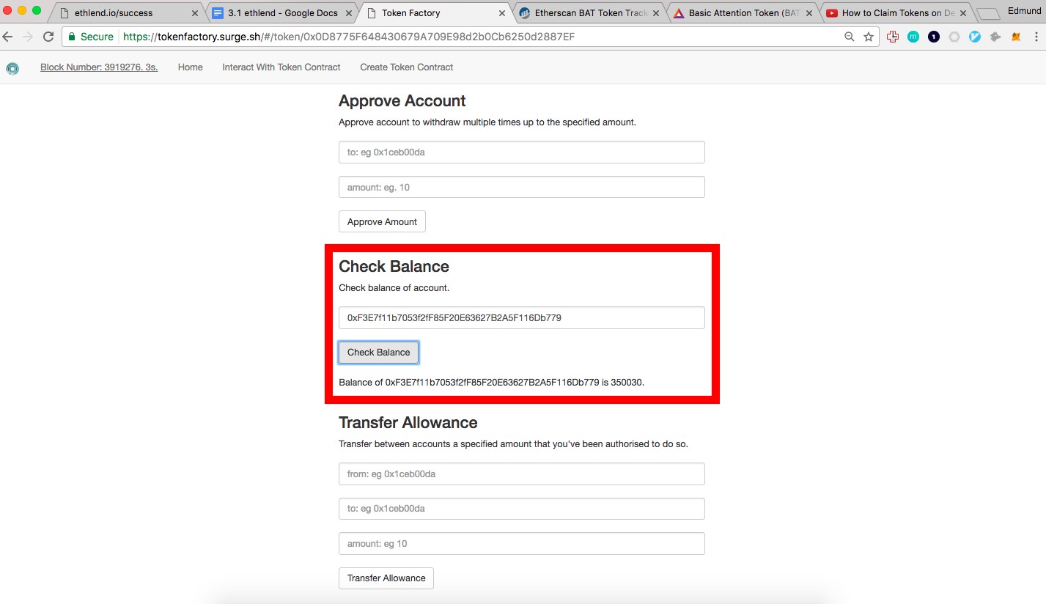Screen dimensions: 1046x604
Task: Click the MetaMask fox extension icon
Action: coord(1016,37)
